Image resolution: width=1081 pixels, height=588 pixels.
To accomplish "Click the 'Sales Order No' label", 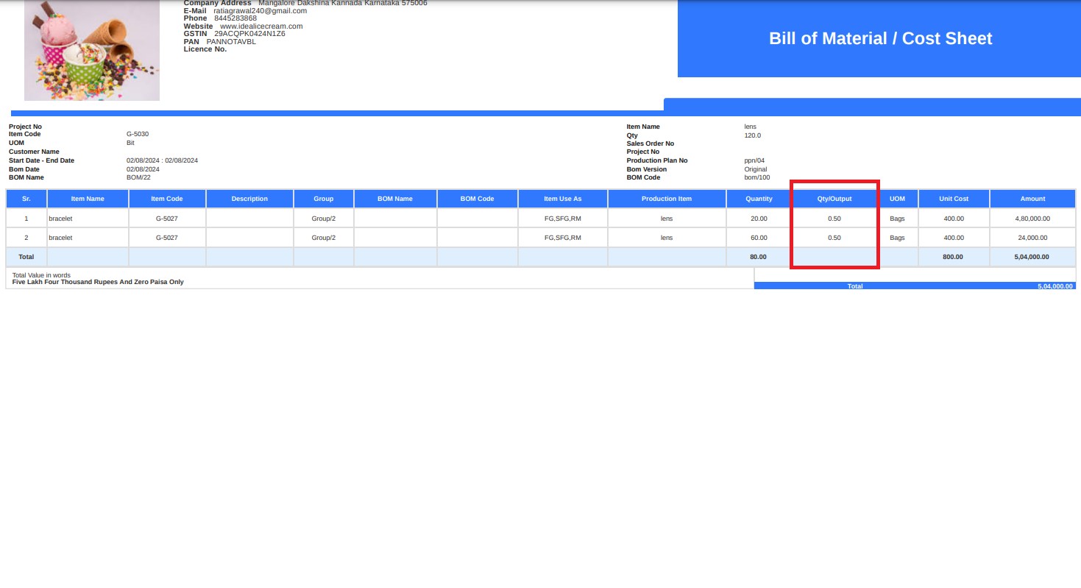I will [x=651, y=144].
